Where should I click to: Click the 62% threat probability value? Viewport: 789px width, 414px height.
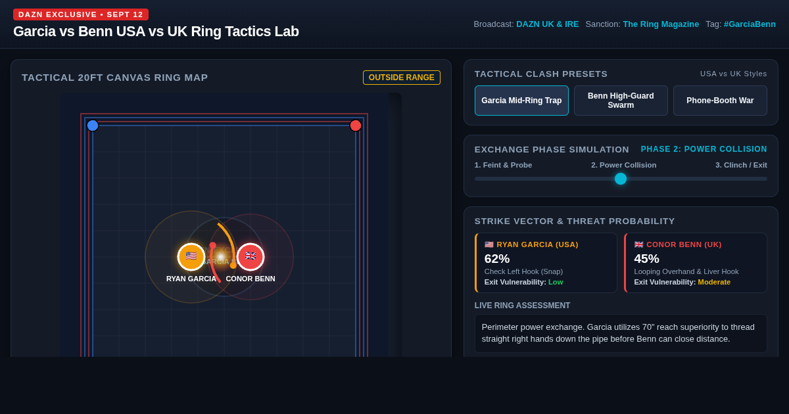[x=497, y=259]
